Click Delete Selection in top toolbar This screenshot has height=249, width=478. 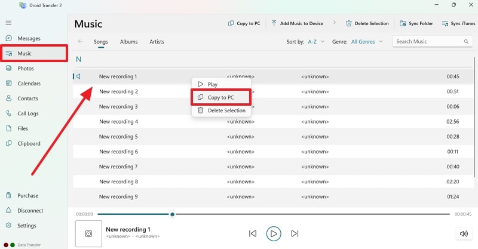coord(367,23)
